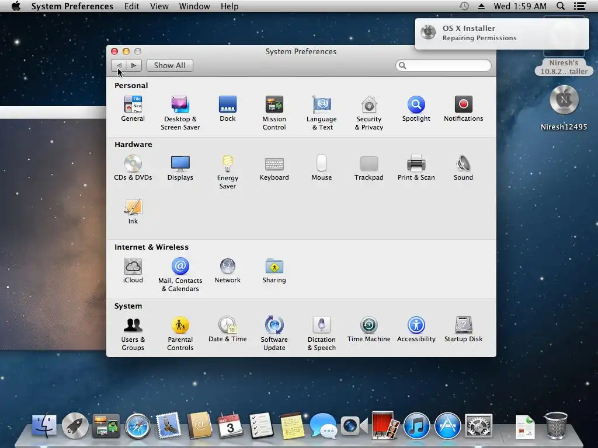Open Users & Groups preferences
Screen dimensions: 598x448
133,334
